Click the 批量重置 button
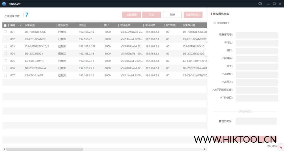The width and height of the screenshot is (284, 151). [131, 15]
